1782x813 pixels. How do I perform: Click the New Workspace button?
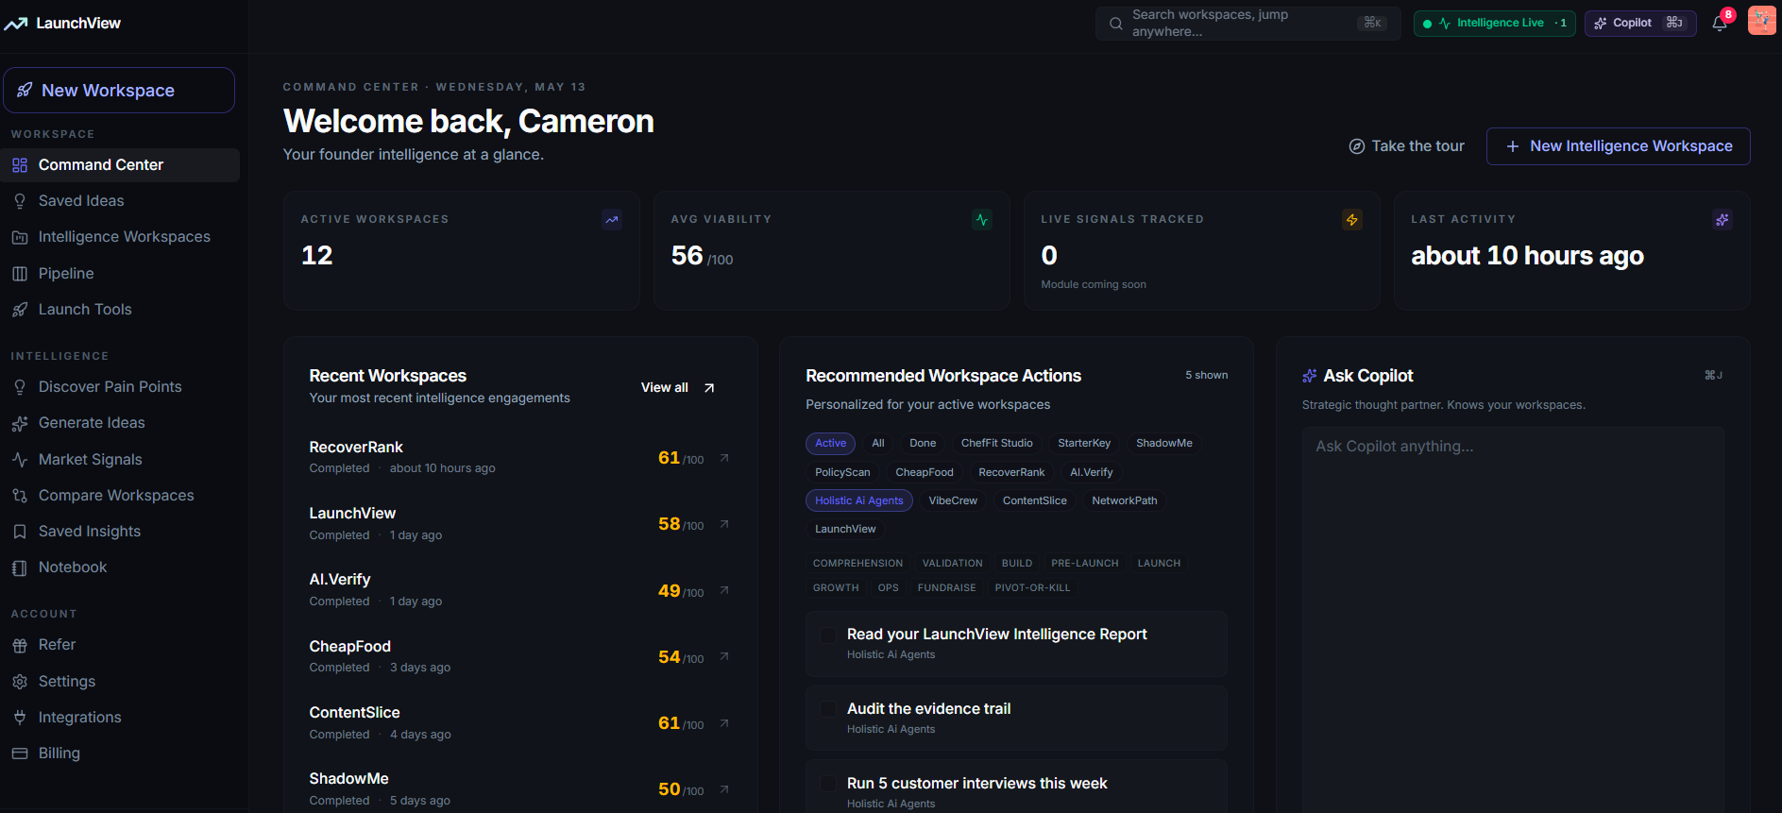tap(119, 91)
